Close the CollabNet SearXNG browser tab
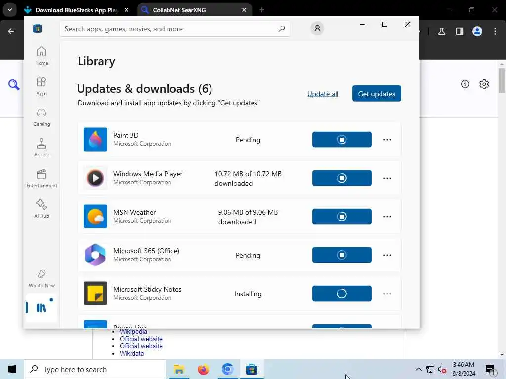 [x=244, y=10]
